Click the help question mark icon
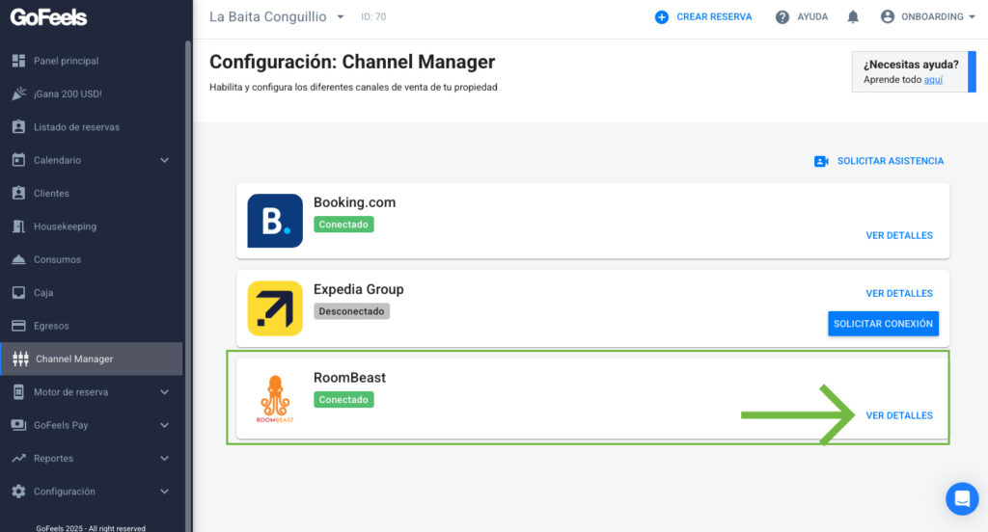988x532 pixels. click(x=782, y=17)
